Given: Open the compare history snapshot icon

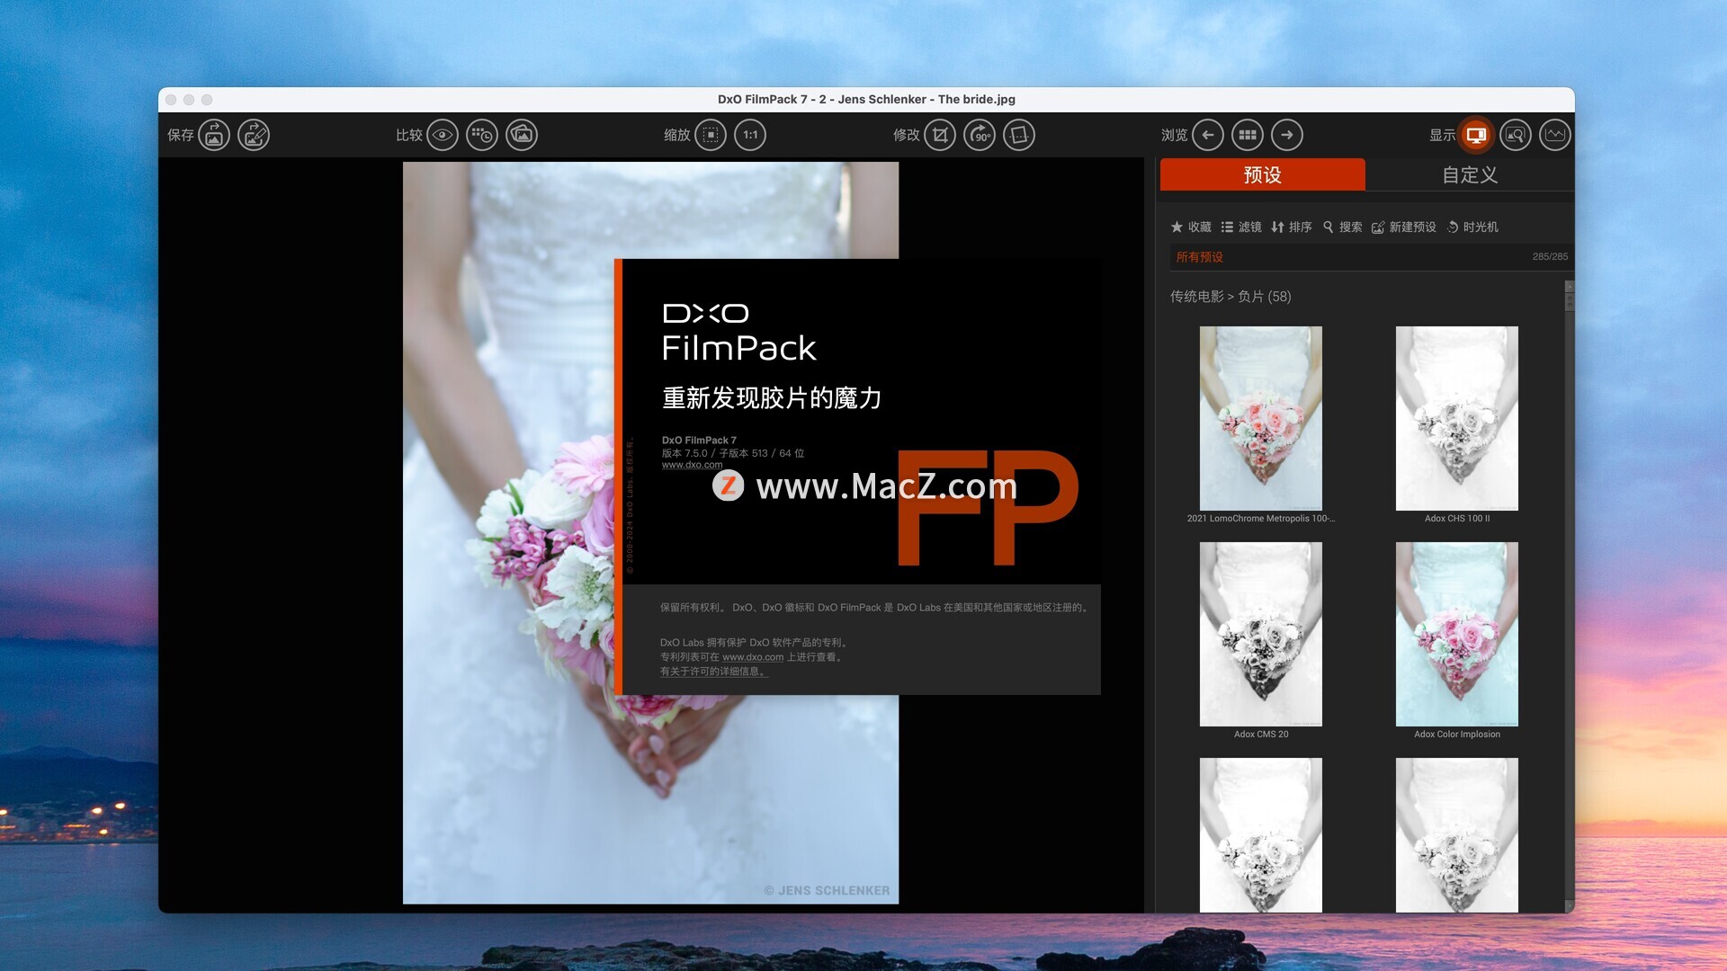Looking at the screenshot, I should point(482,135).
